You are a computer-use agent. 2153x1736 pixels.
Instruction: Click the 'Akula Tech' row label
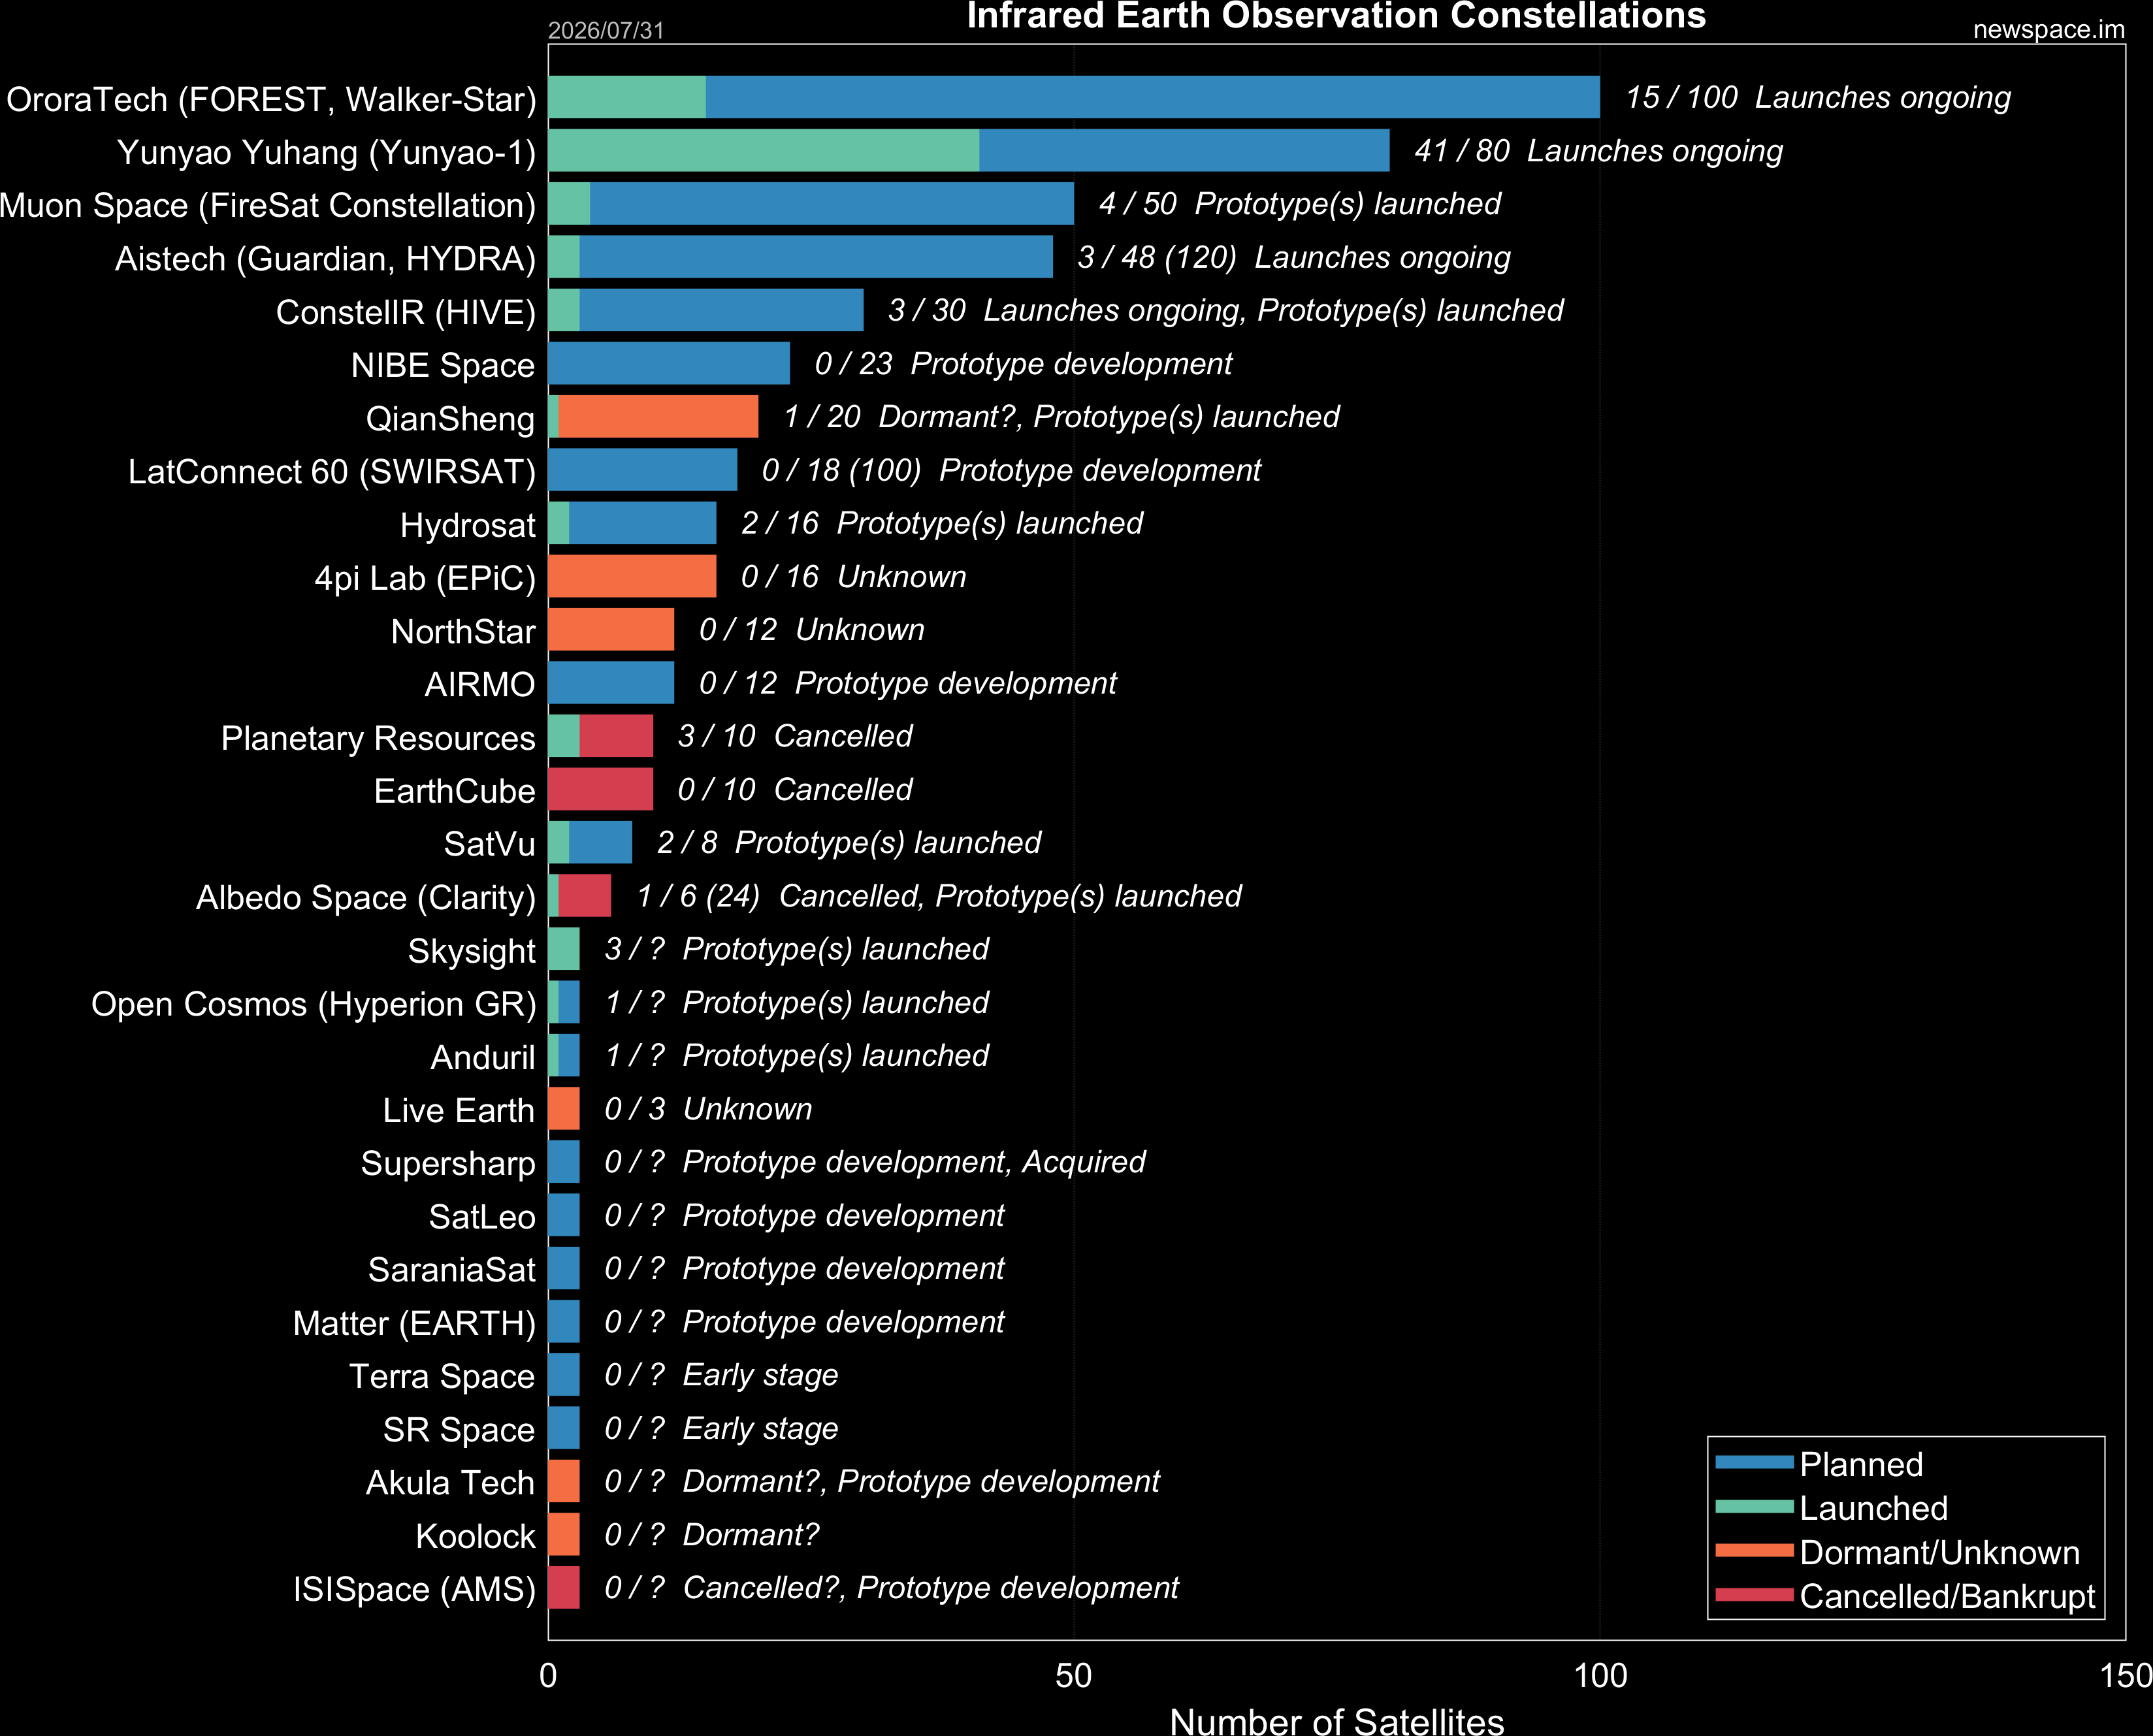(451, 1482)
